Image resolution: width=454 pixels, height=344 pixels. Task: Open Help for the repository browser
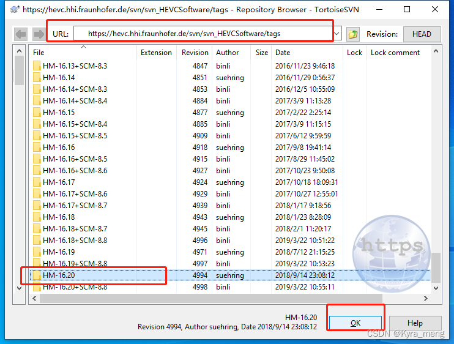pos(415,323)
